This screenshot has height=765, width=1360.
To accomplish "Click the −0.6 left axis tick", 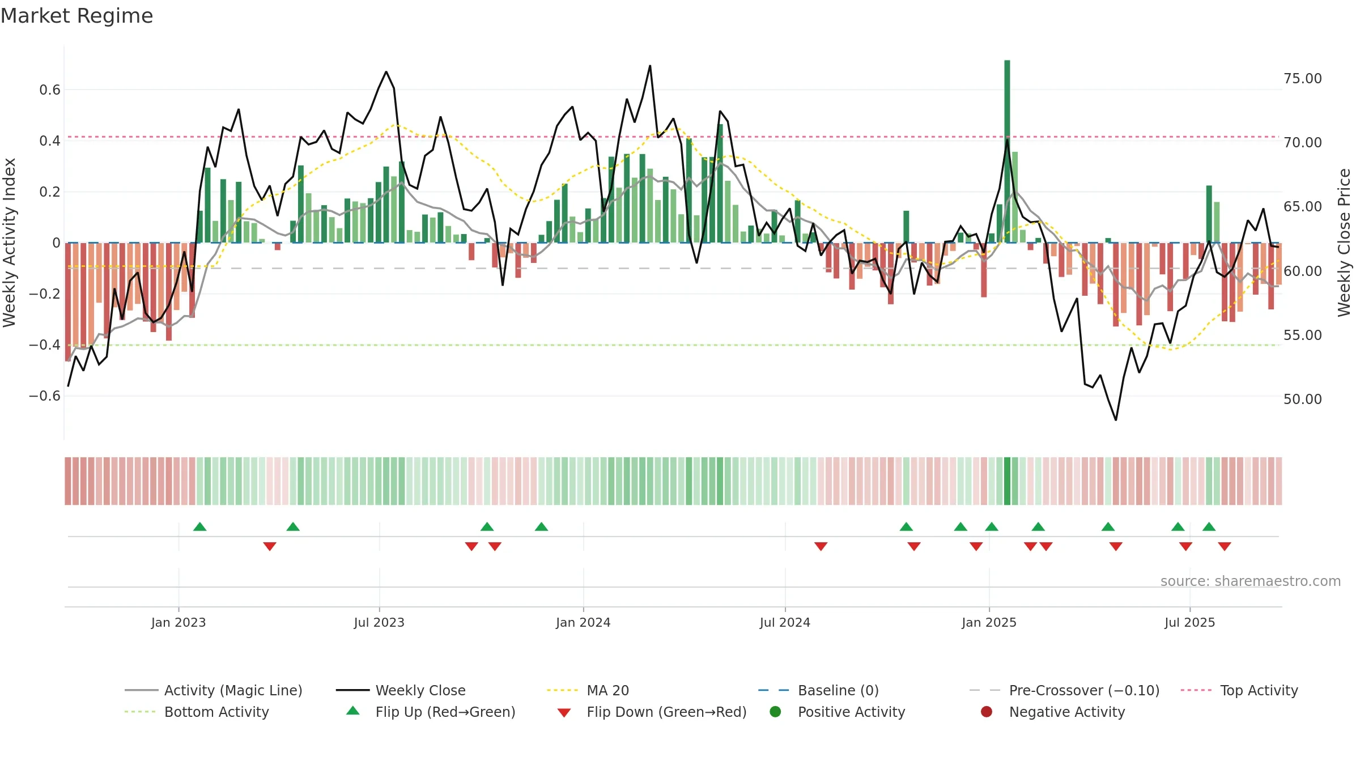I will [45, 396].
